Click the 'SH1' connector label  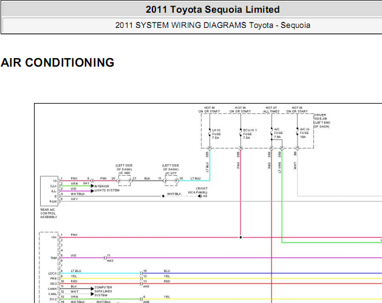coord(86,183)
